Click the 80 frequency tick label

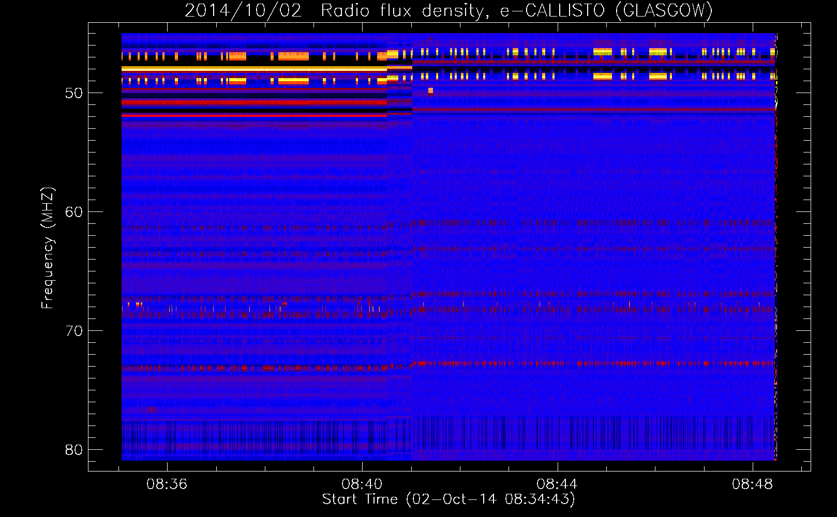[74, 450]
